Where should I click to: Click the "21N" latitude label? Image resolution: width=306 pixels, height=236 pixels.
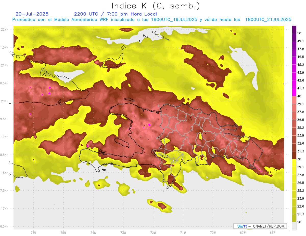click(x=4, y=65)
